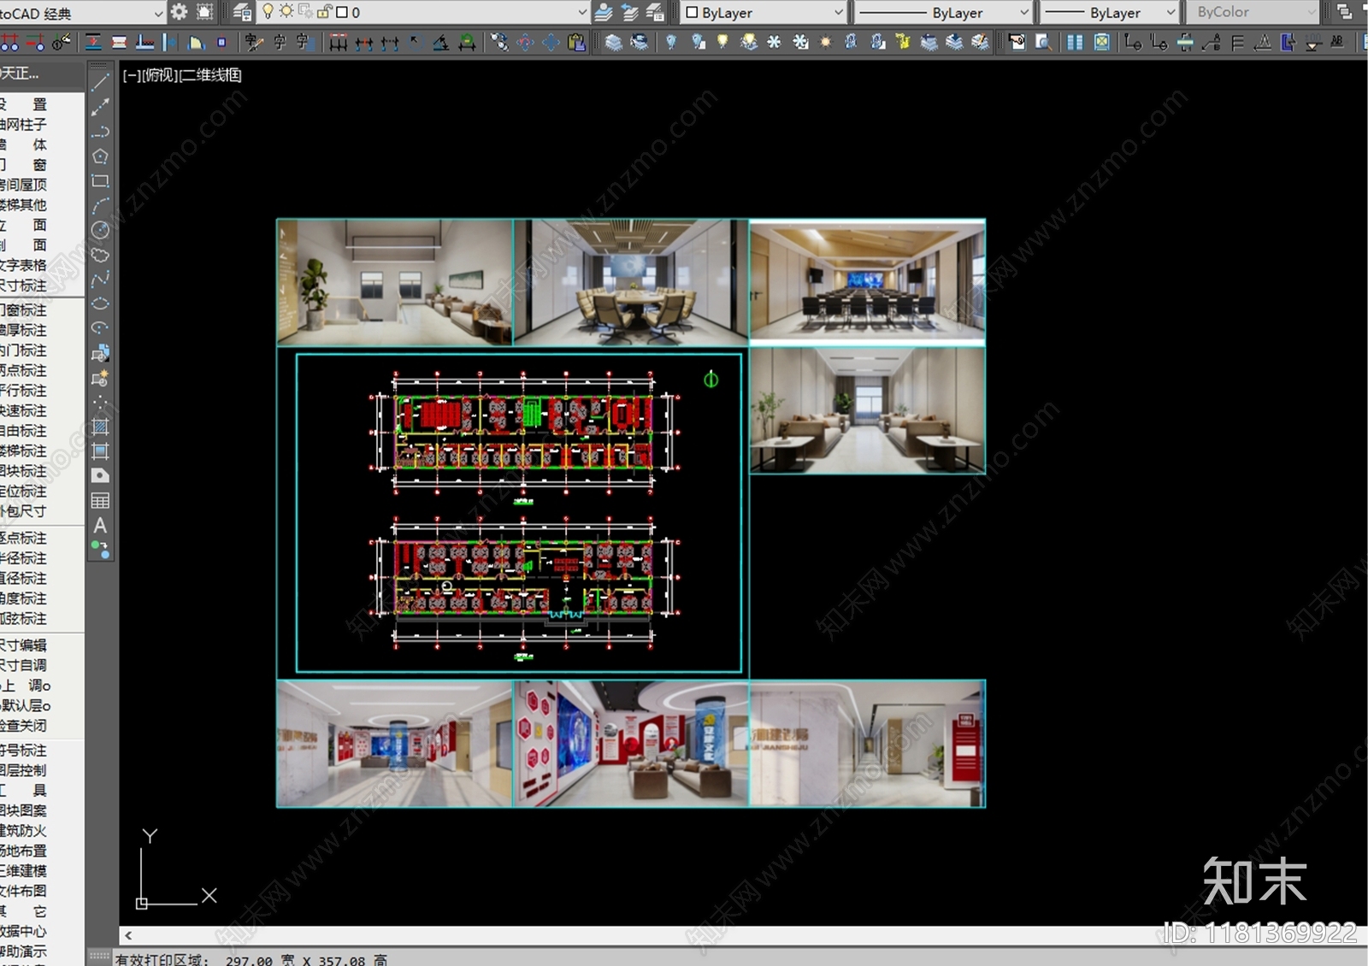This screenshot has width=1368, height=966.
Task: Open the 文字表格 menu item
Action: click(23, 265)
